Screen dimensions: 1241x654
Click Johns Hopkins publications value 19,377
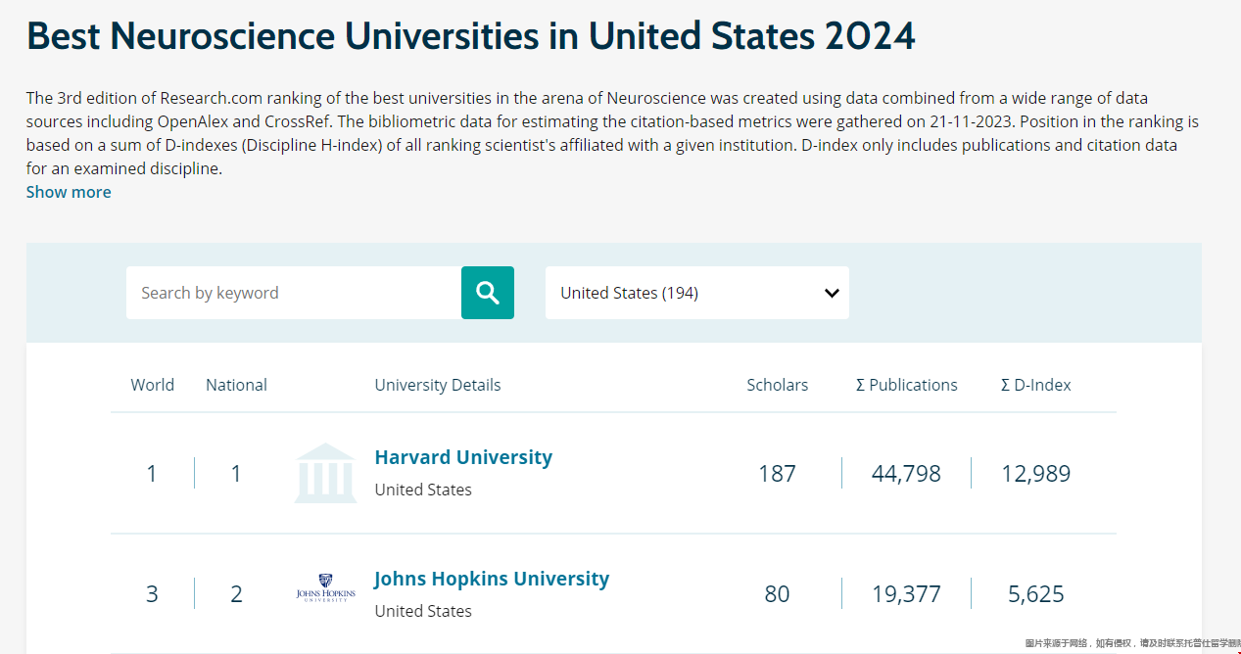pos(906,594)
